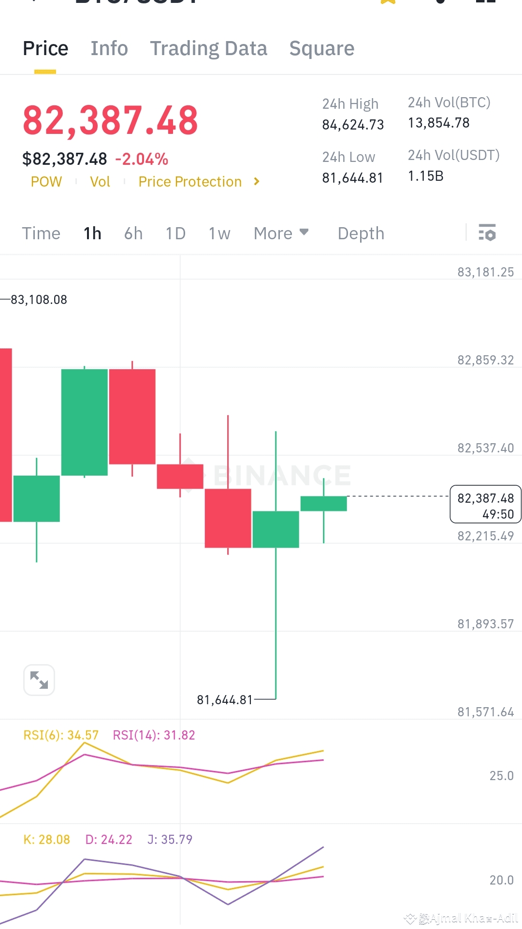Select the 1w timeframe
This screenshot has width=522, height=929.
[219, 233]
